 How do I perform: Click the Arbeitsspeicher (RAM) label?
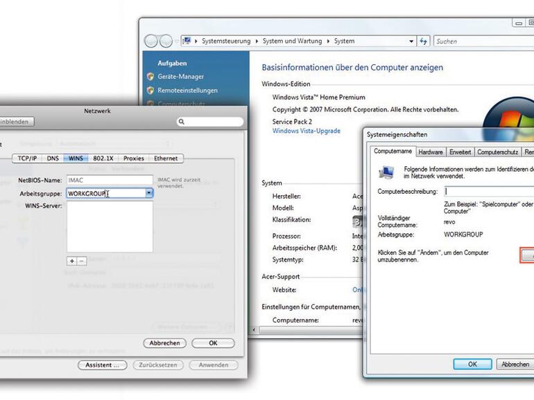[x=304, y=248]
